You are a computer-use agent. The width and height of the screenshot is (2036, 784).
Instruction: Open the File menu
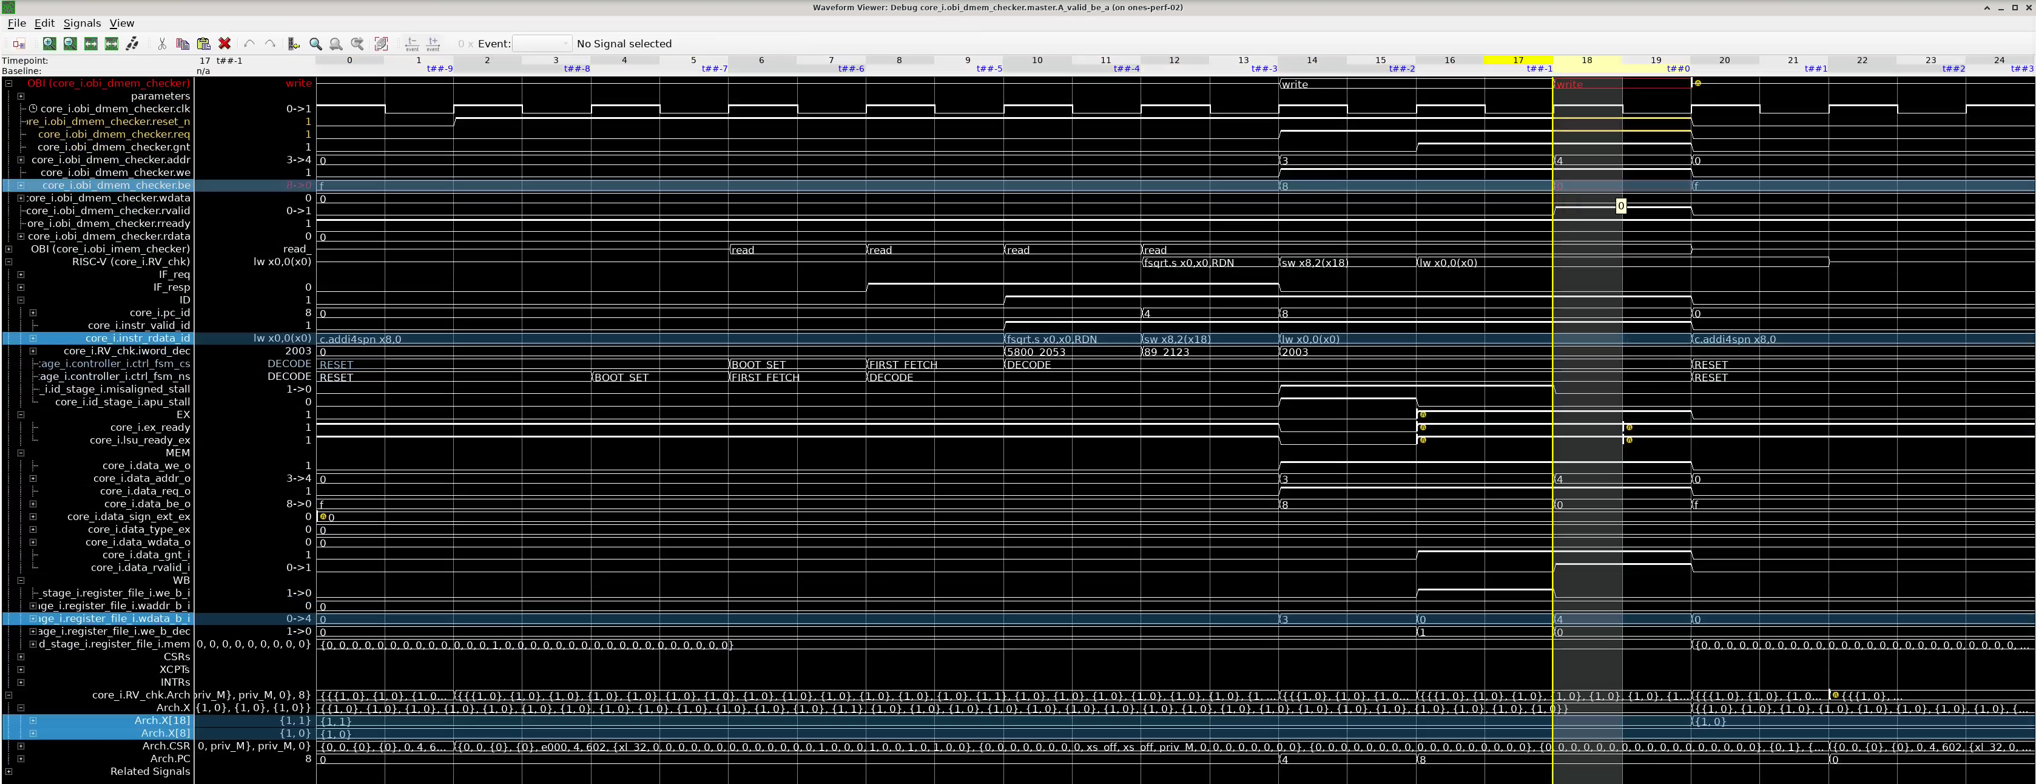pyautogui.click(x=15, y=23)
